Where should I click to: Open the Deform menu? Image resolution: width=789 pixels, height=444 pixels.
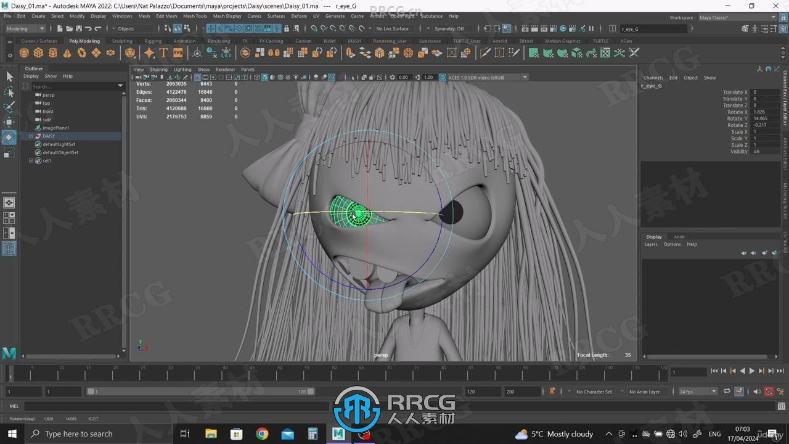click(x=299, y=16)
